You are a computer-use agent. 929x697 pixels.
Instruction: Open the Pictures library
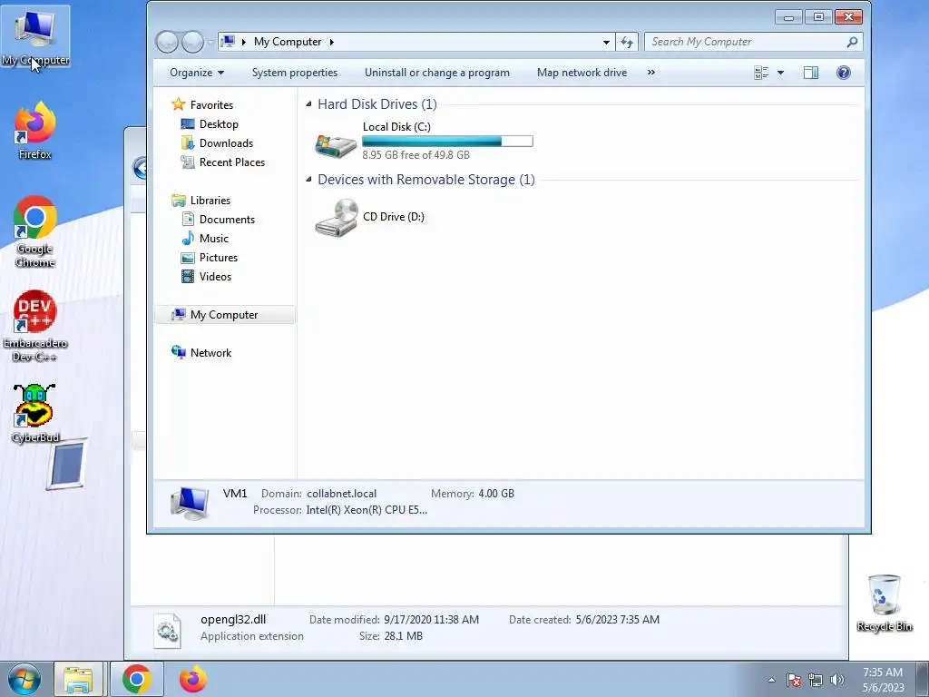(x=218, y=257)
